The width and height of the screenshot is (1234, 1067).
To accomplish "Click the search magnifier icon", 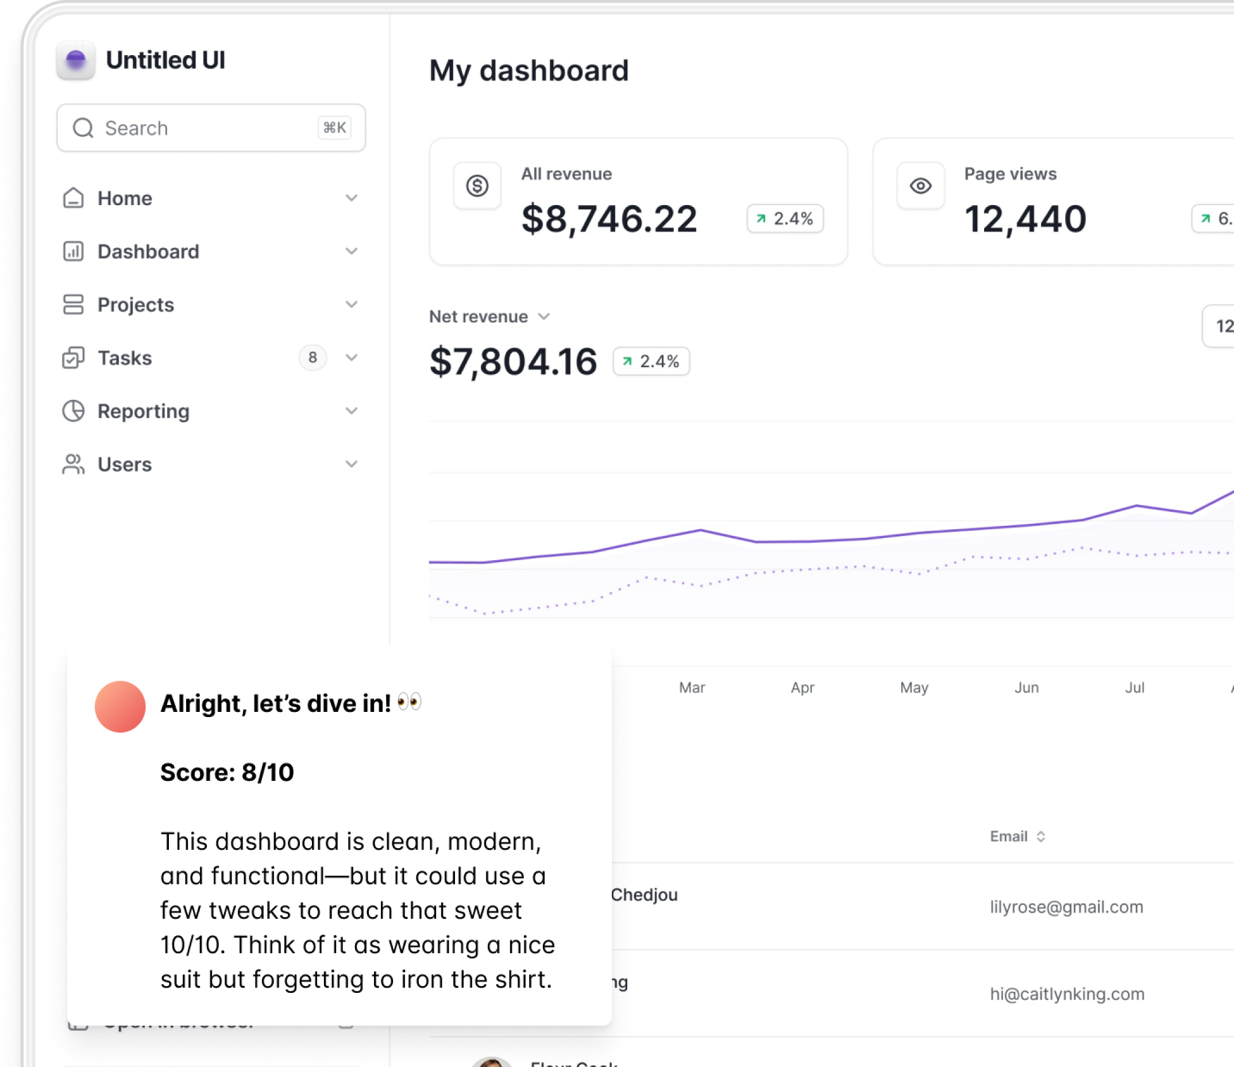I will point(83,128).
